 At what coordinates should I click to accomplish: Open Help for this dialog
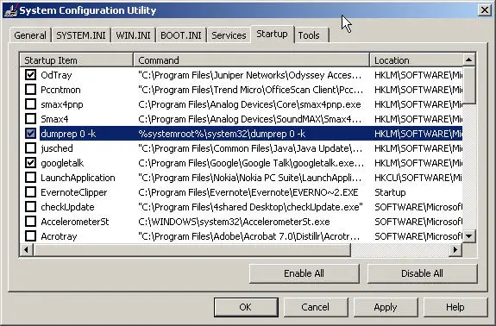[x=455, y=307]
